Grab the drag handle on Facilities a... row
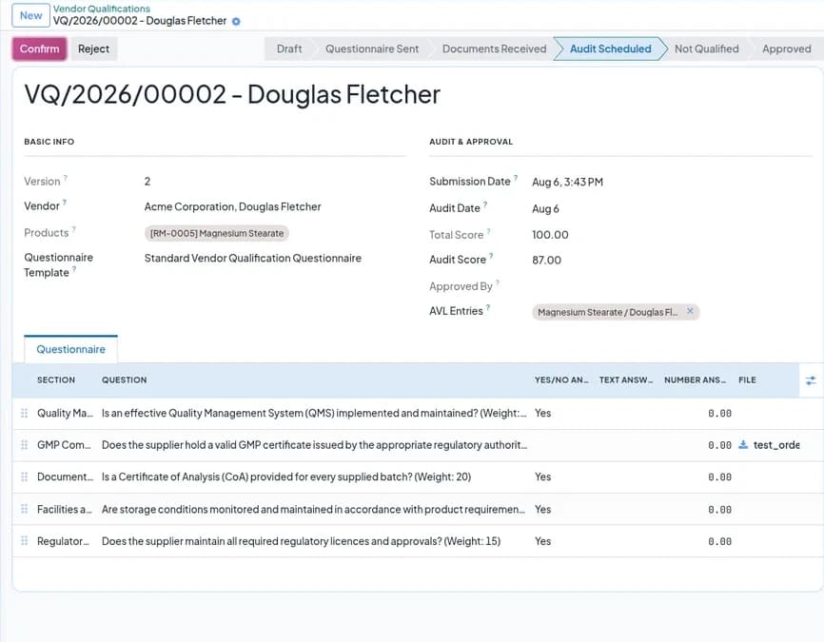 coord(24,509)
